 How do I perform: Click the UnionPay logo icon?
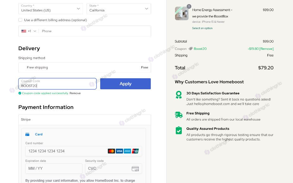(x=135, y=151)
